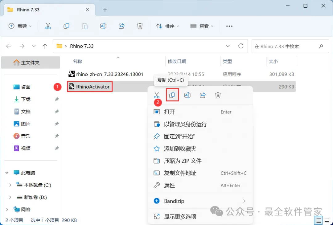Click the Copy icon in the context menu
This screenshot has width=333, height=225.
coord(172,95)
